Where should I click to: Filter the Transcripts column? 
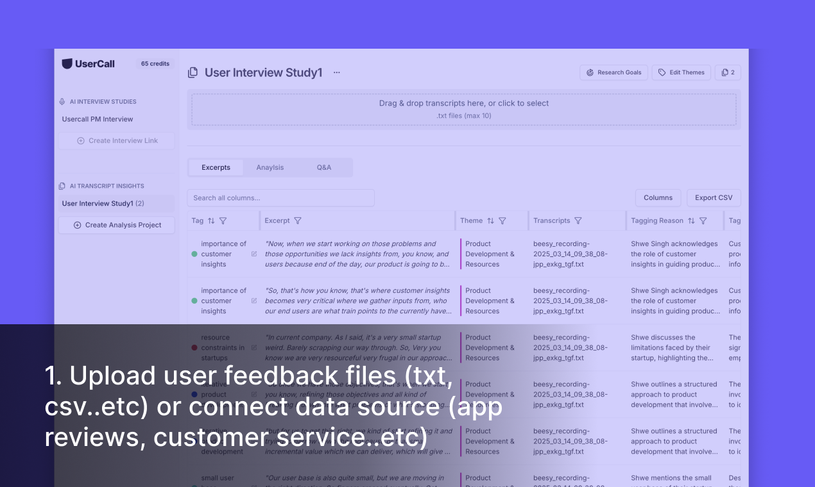[x=578, y=220]
